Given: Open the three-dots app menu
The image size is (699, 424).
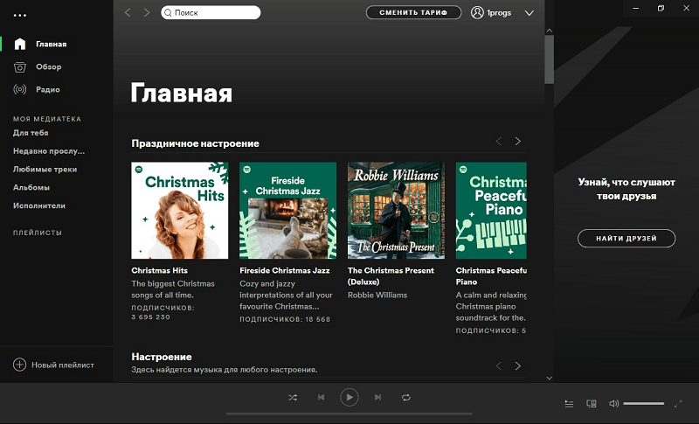Looking at the screenshot, I should pyautogui.click(x=20, y=14).
